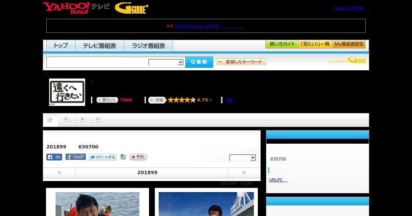This screenshot has width=412, height=216.
Task: Click the five-star rating display
Action: coord(182,100)
